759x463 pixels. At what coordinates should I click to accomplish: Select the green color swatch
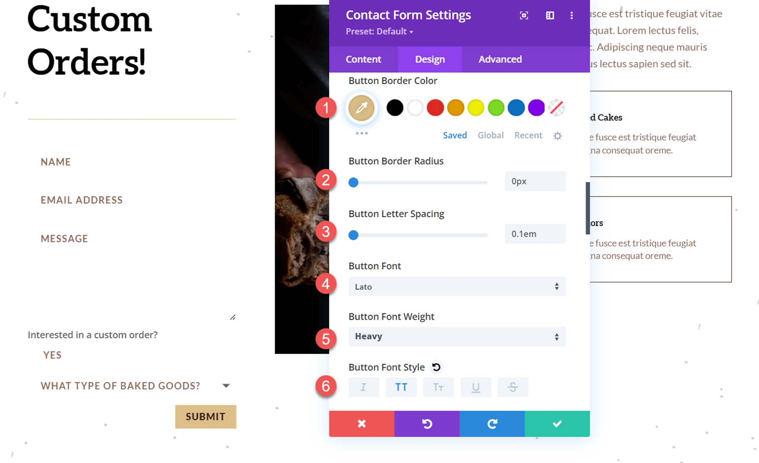(496, 108)
